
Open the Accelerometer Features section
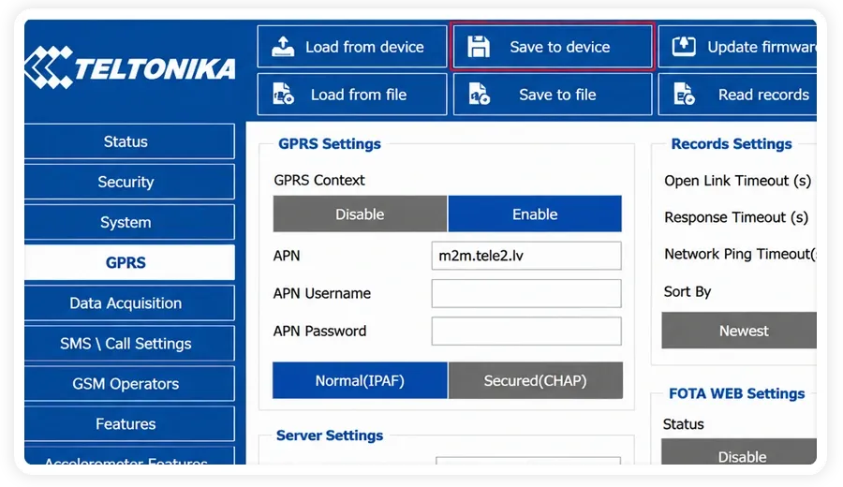coord(129,456)
